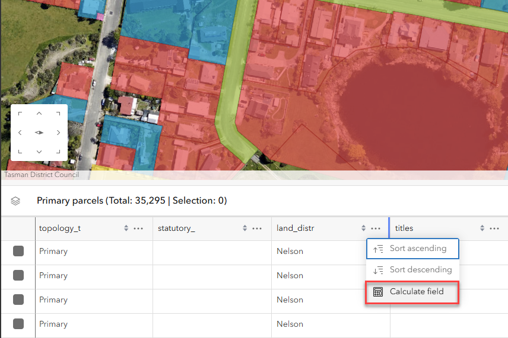Image resolution: width=508 pixels, height=338 pixels.
Task: Pan map up with the top arrow
Action: 39,114
